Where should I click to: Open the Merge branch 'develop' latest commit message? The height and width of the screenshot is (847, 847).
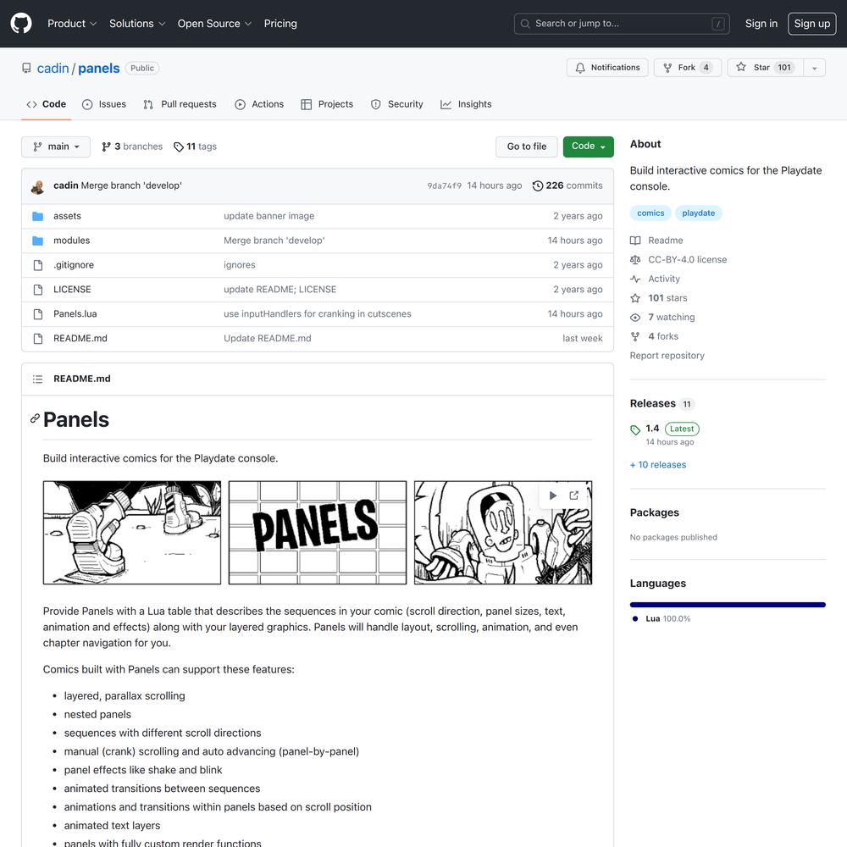[x=131, y=185]
